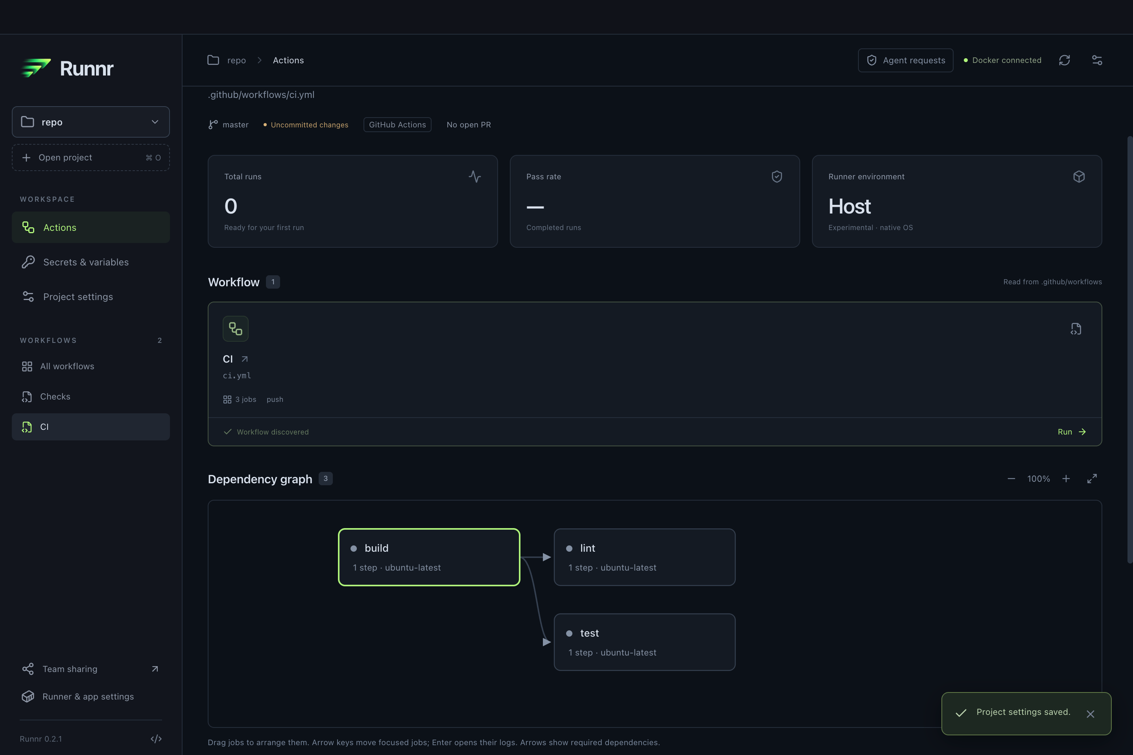This screenshot has height=755, width=1133.
Task: Click the 100% zoom value
Action: tap(1039, 479)
